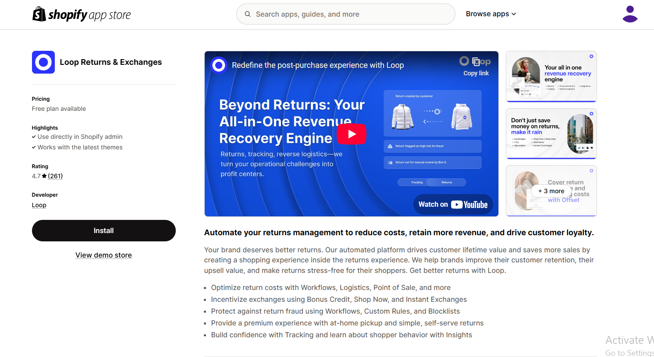Click the search magnifier icon
This screenshot has width=654, height=357.
248,14
